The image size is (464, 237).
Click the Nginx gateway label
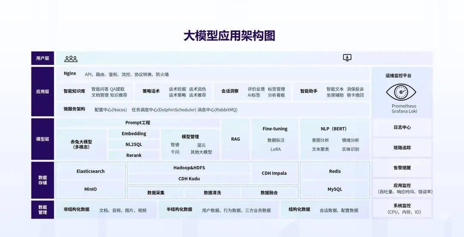[70, 73]
